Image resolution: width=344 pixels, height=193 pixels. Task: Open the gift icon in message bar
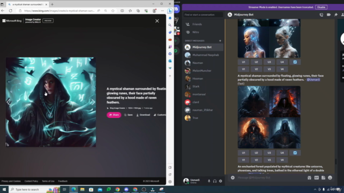[x=310, y=177]
